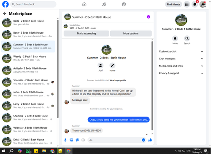Image resolution: width=211 pixels, height=154 pixels.
Task: Open Rose's 2 Beds conversation
Action: 28,35
